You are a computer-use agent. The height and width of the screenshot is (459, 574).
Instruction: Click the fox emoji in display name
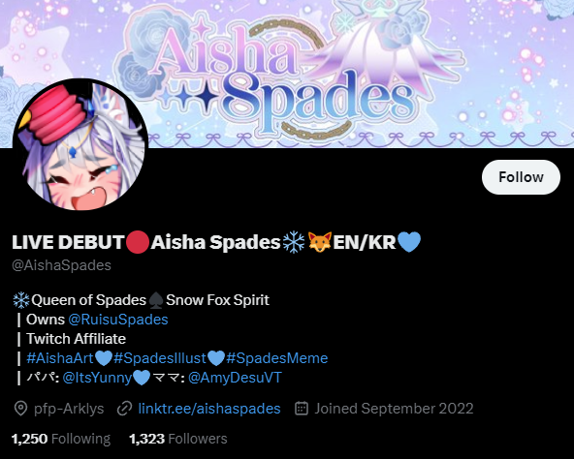tap(320, 242)
